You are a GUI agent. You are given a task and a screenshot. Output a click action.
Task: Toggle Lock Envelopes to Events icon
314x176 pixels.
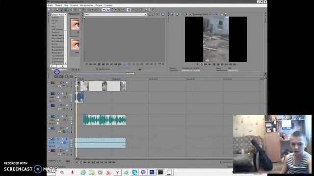click(119, 10)
